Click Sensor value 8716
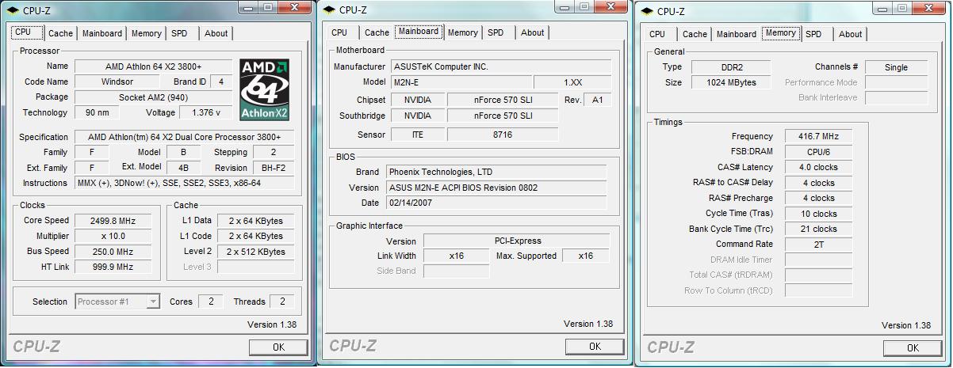 [x=503, y=135]
